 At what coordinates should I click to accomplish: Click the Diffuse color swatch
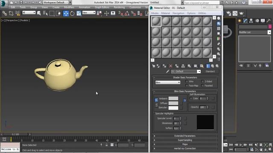coord(173,103)
